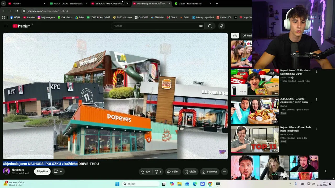This screenshot has width=335, height=188.
Task: Open Microsoft Edge from the taskbar
Action: tap(195, 184)
